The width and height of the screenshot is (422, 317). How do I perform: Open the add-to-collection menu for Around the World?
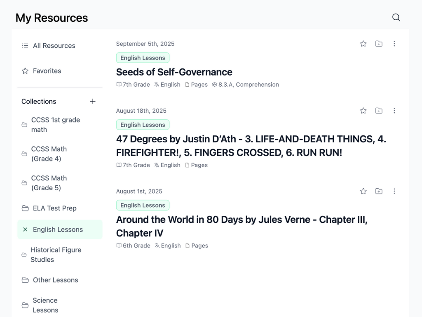click(379, 191)
